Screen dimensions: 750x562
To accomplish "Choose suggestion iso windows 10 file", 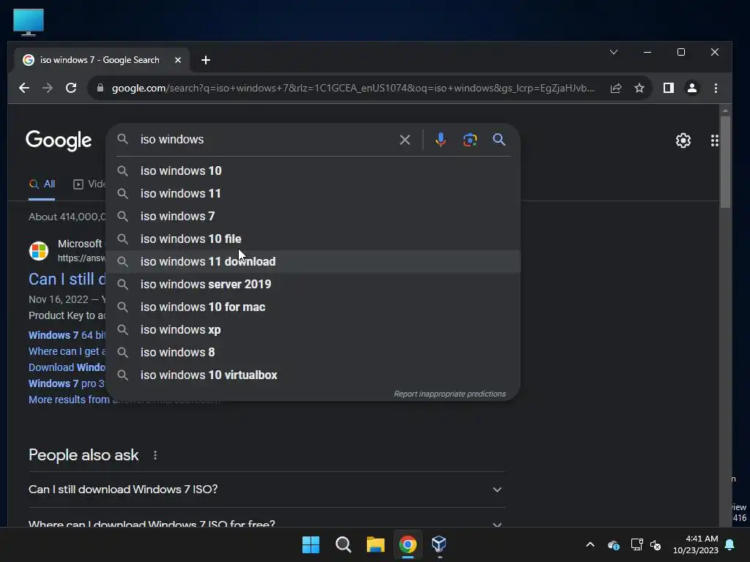I will tap(313, 239).
